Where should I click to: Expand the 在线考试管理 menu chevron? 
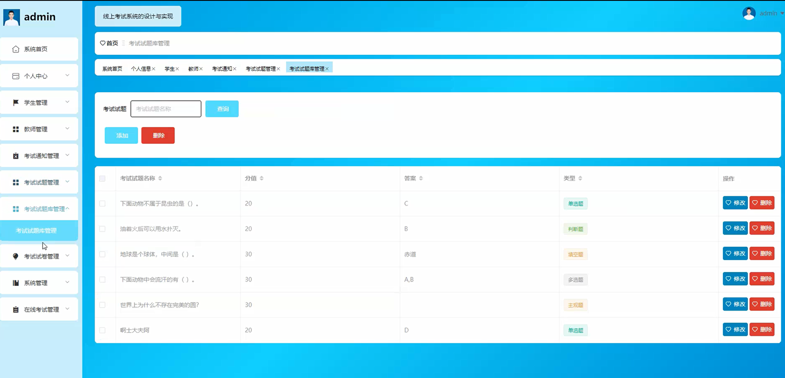tap(67, 309)
